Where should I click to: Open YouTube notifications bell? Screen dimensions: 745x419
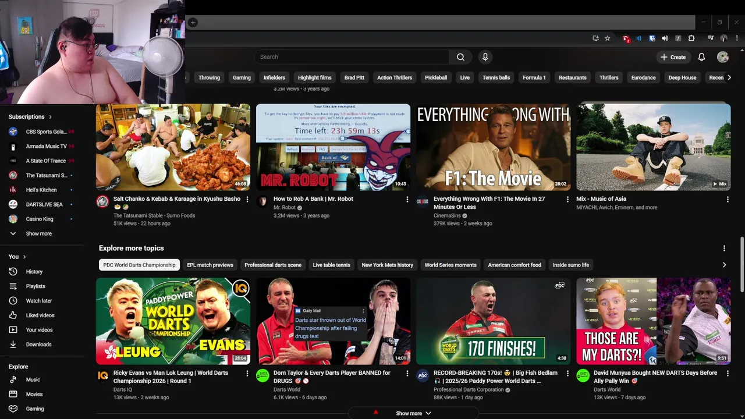(x=701, y=57)
